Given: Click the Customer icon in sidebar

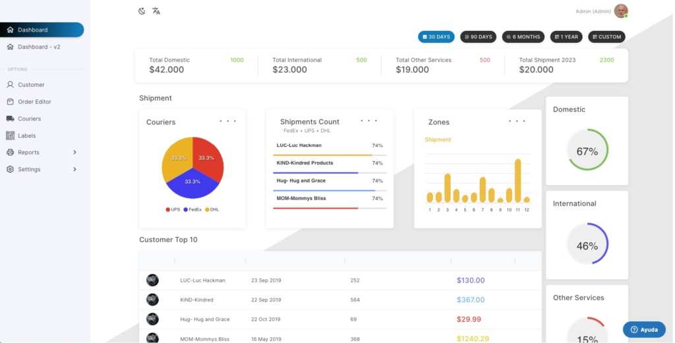Looking at the screenshot, I should click(x=11, y=85).
